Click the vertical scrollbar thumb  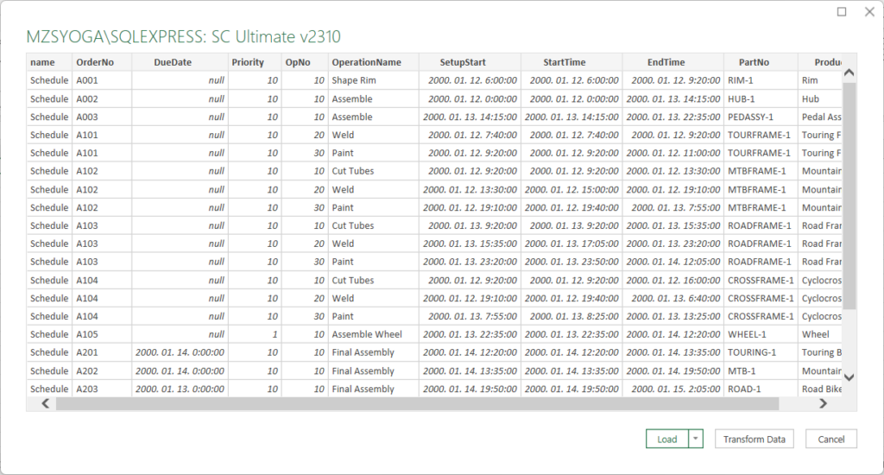[x=848, y=194]
